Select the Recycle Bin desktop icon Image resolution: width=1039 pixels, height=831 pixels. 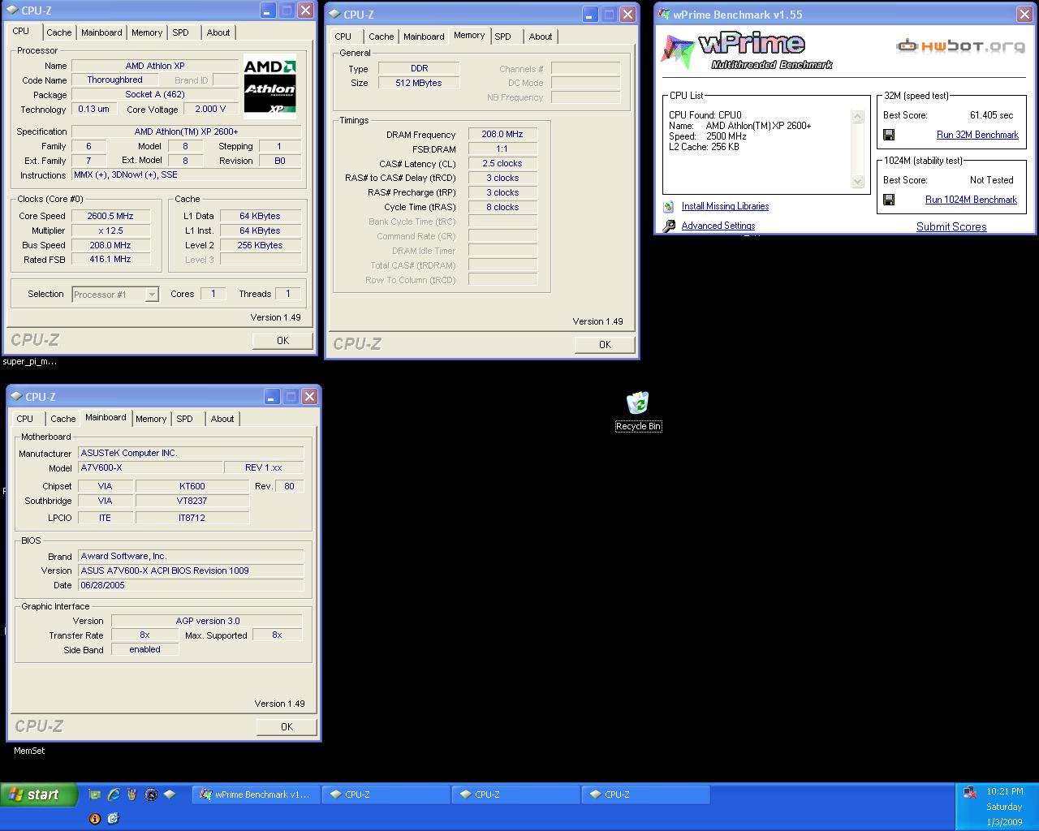click(638, 411)
